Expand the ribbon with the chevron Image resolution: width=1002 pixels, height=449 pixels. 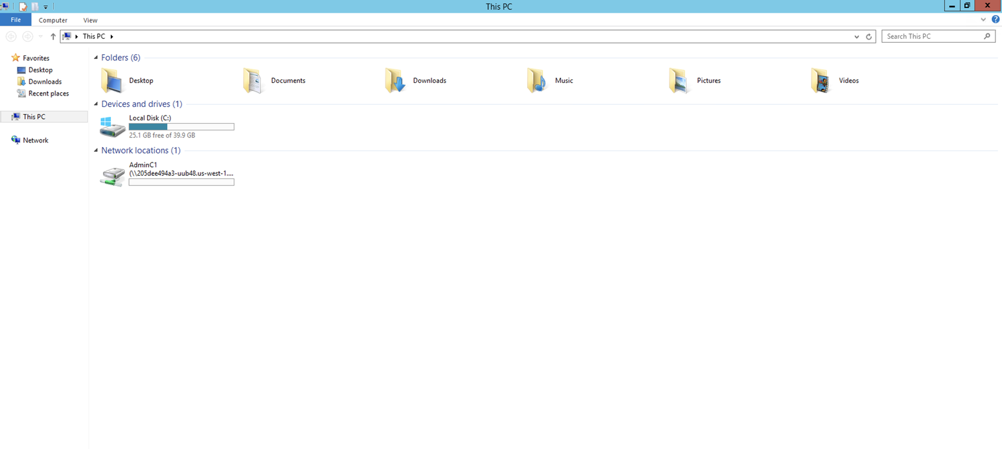coord(983,20)
